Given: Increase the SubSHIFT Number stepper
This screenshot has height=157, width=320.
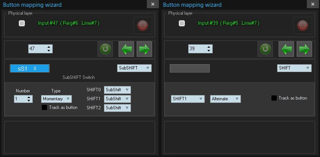Looking at the screenshot, I should pyautogui.click(x=29, y=98).
